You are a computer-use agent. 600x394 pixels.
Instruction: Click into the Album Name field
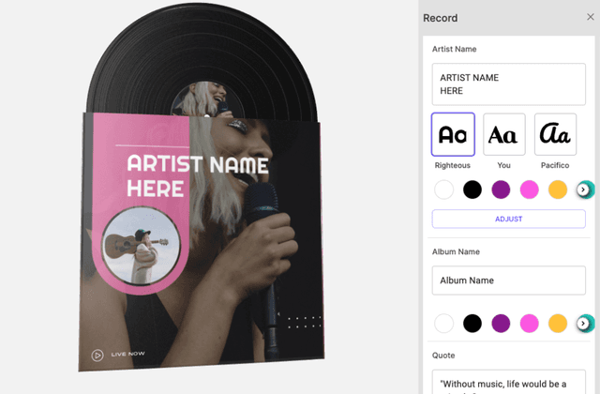coord(508,280)
